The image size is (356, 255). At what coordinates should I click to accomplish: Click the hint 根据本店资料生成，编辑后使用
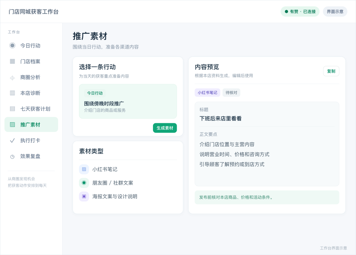tap(224, 76)
